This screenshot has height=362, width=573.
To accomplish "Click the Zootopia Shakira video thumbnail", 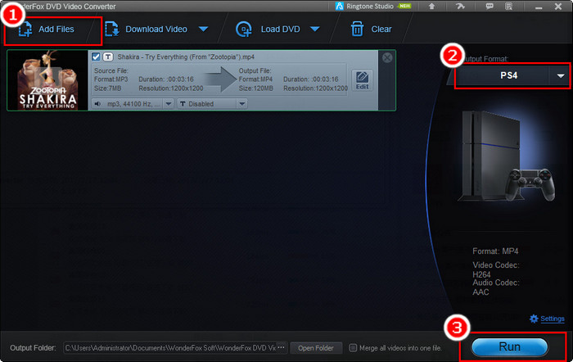I will click(47, 80).
